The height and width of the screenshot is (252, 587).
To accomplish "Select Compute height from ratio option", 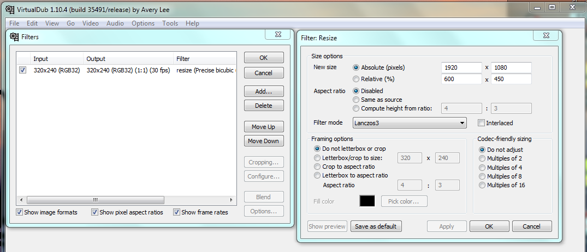I will 356,109.
